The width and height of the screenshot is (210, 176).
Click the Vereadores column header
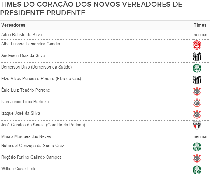click(13, 25)
